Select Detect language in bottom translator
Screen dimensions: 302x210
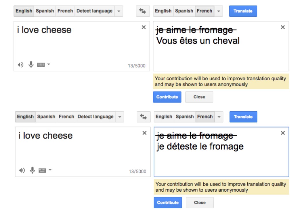tap(95, 117)
